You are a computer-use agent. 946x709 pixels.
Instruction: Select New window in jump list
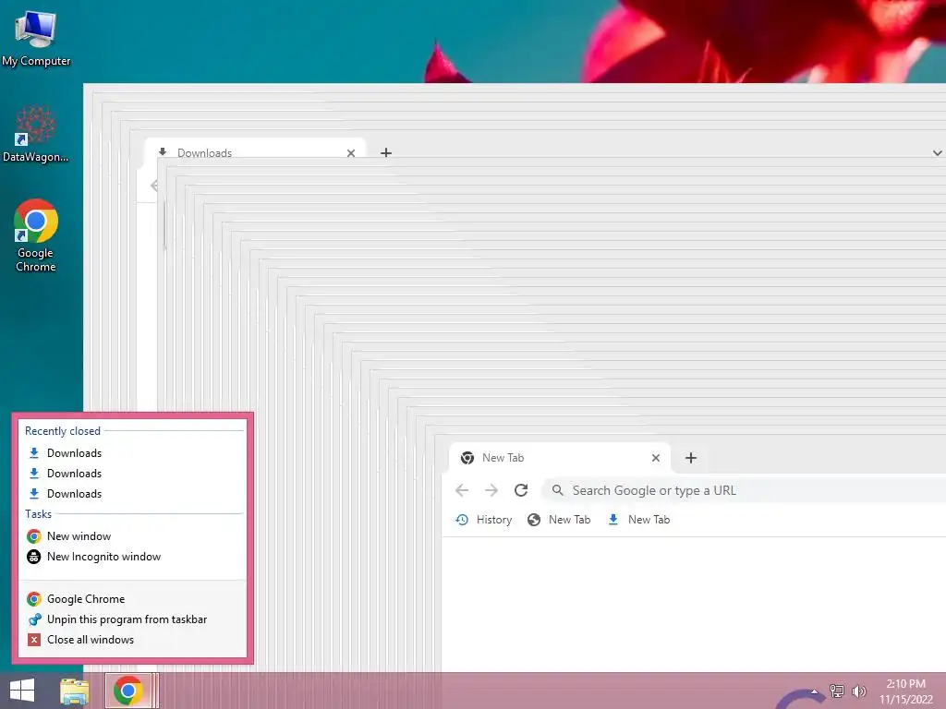click(133, 536)
